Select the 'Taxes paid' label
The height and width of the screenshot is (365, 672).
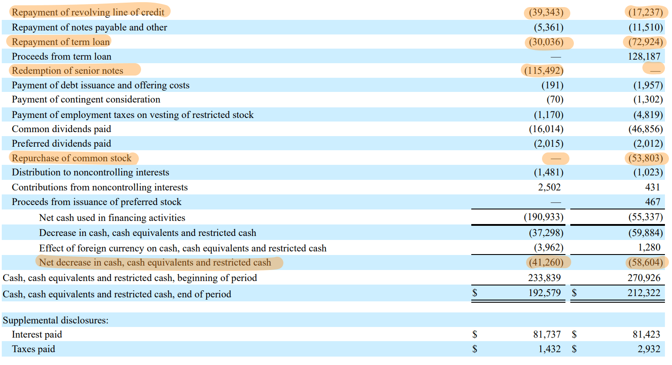[x=33, y=349]
